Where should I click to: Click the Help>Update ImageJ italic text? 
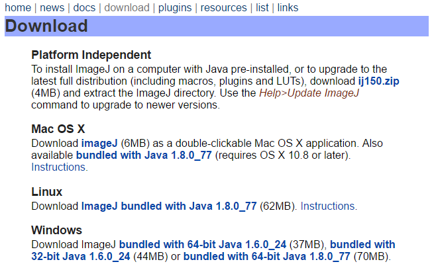pyautogui.click(x=309, y=93)
